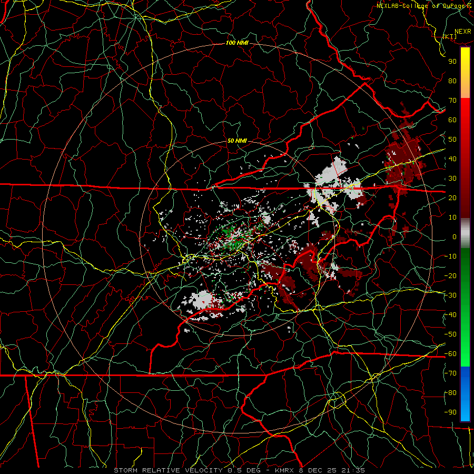Click the 90 value on the velocity scale
Screen dimensions: 474x474
(x=452, y=62)
